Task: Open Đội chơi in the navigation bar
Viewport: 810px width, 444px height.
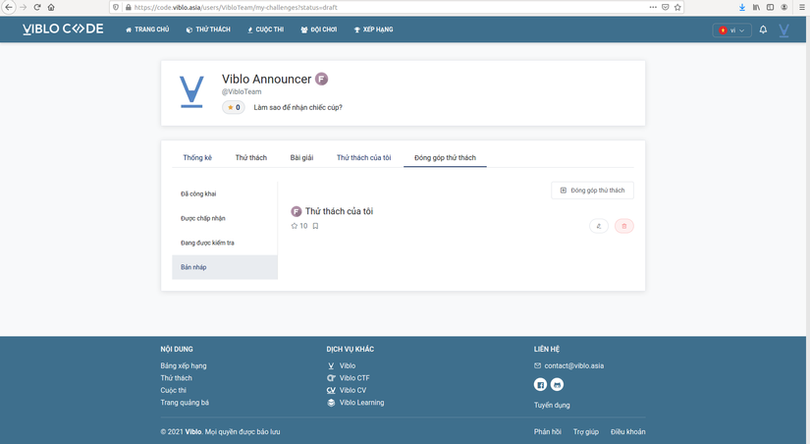Action: click(x=319, y=29)
